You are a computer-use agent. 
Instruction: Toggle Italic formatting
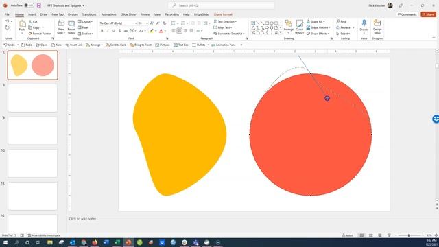coord(108,30)
